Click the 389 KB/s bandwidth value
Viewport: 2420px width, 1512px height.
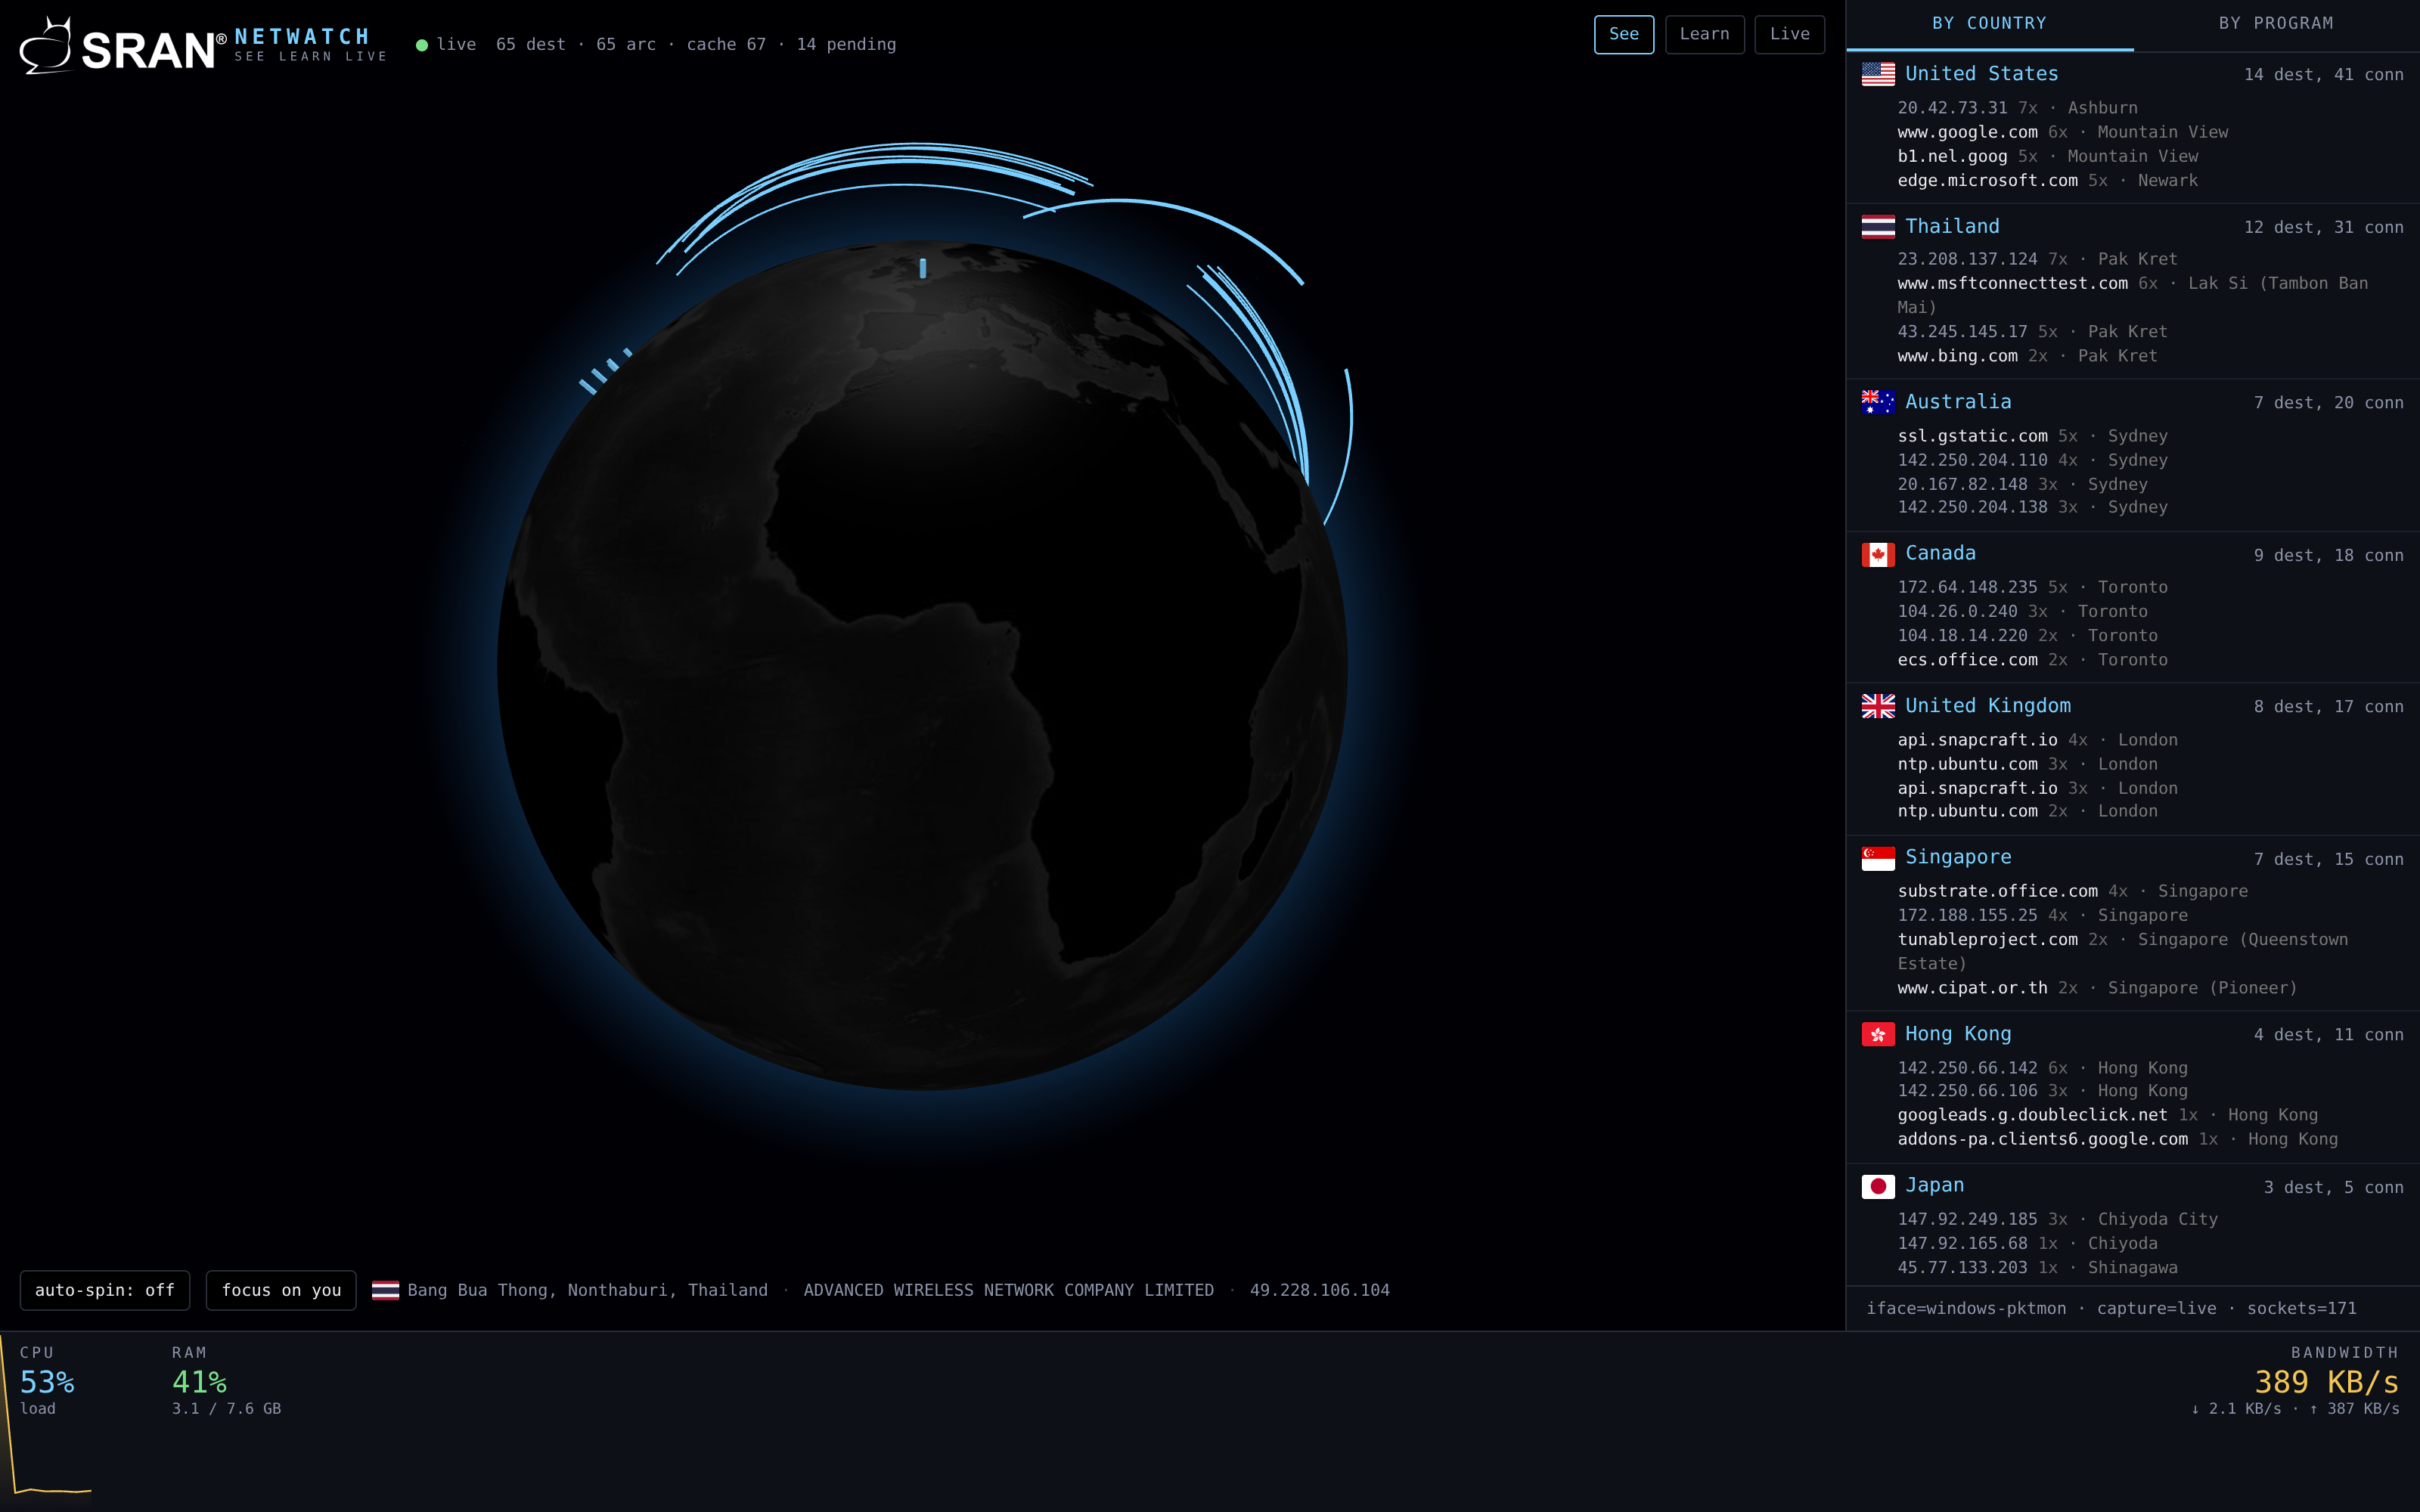[x=2326, y=1382]
